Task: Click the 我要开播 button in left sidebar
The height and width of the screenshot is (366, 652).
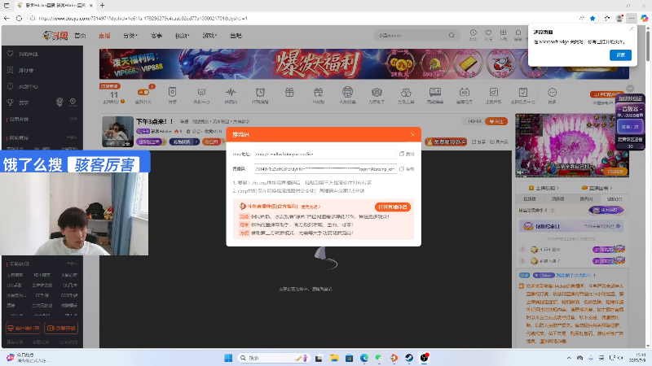Action: coord(61,328)
